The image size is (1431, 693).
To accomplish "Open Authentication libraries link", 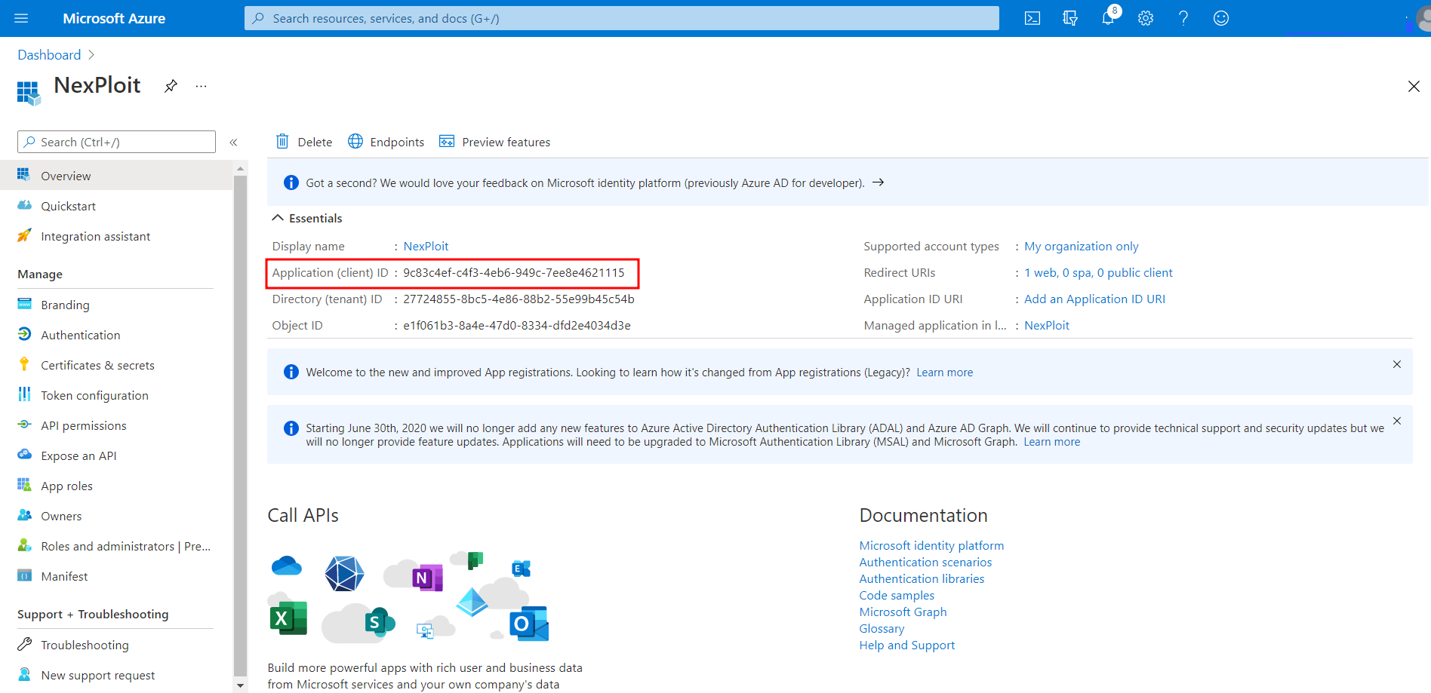I will pyautogui.click(x=922, y=578).
